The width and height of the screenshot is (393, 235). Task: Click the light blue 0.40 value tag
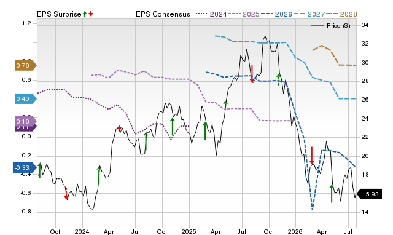point(25,98)
